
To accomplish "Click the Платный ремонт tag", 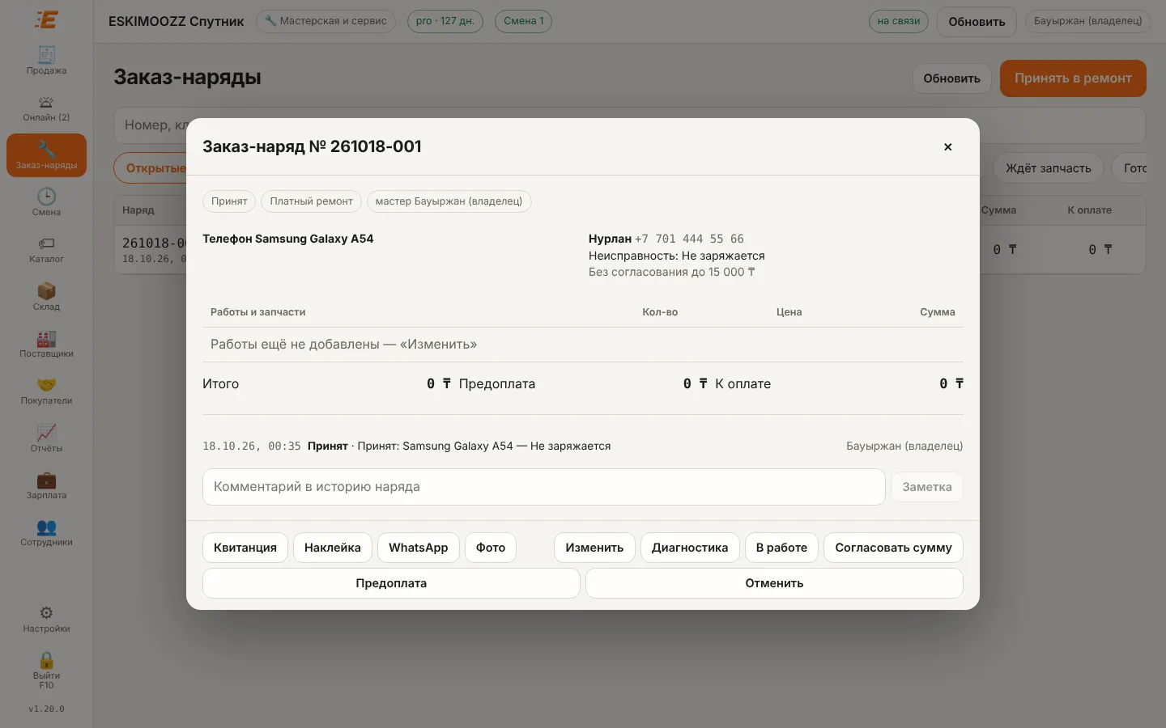I will [312, 201].
